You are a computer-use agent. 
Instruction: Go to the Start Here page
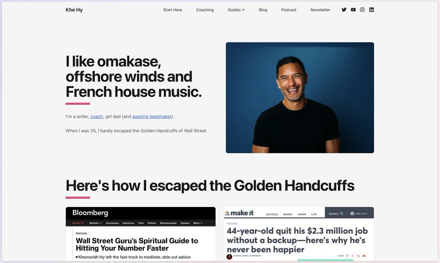pyautogui.click(x=173, y=10)
